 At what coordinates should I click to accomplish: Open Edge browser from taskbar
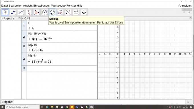[47, 107]
